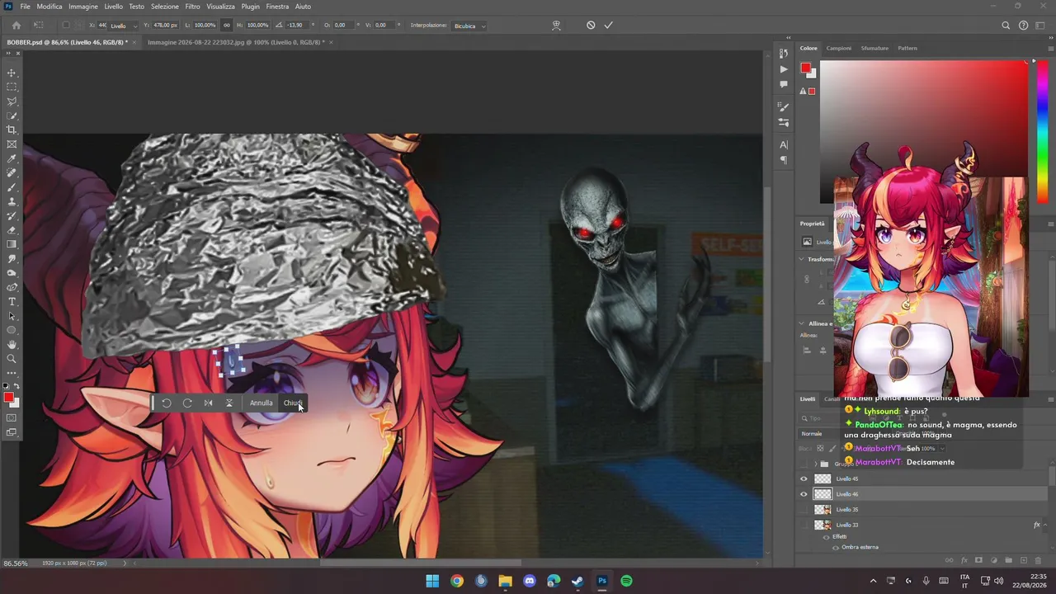Cancel the transform in options bar
The image size is (1056, 594).
(x=591, y=26)
